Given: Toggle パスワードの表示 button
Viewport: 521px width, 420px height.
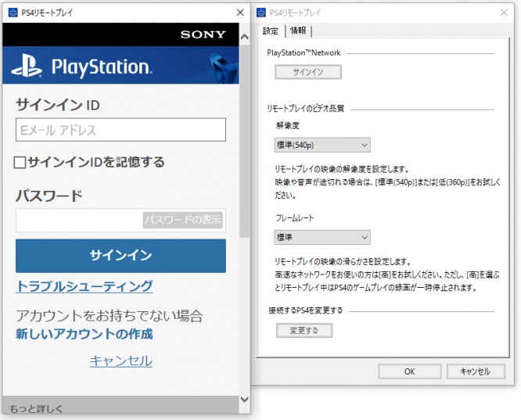Looking at the screenshot, I should tap(183, 220).
